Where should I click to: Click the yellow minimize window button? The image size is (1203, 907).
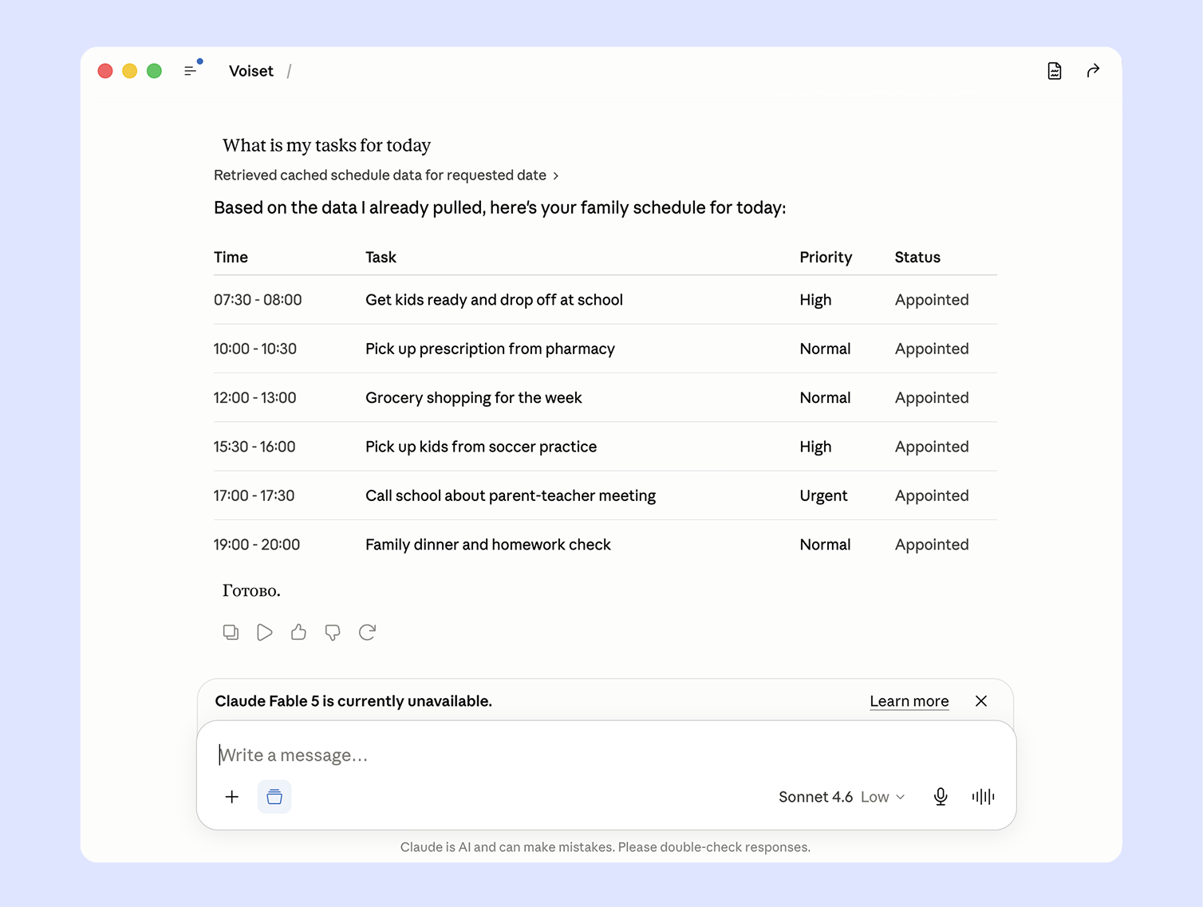(x=130, y=71)
